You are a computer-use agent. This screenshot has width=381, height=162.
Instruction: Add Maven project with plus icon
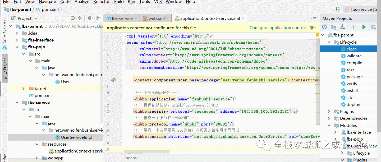point(353,27)
